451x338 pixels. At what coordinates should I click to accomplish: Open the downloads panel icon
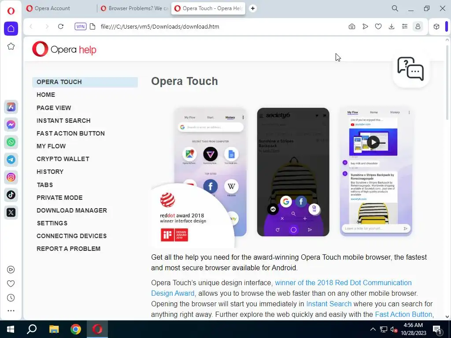[392, 26]
